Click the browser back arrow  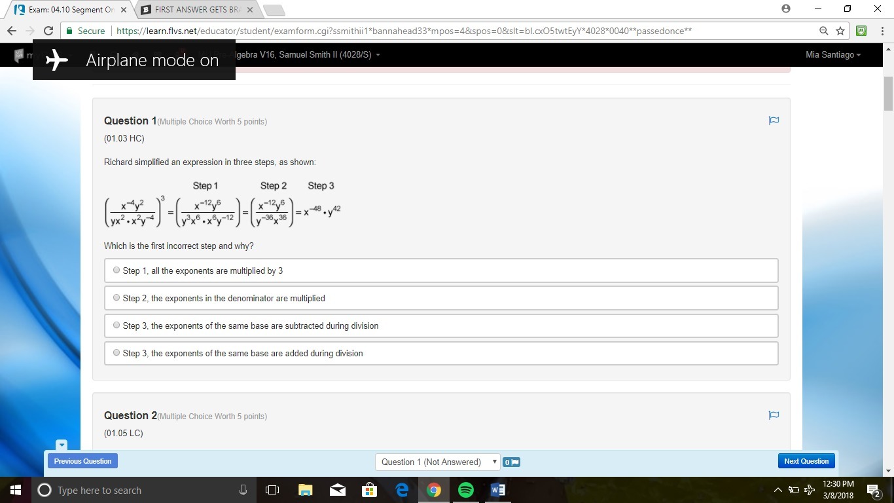(x=12, y=31)
